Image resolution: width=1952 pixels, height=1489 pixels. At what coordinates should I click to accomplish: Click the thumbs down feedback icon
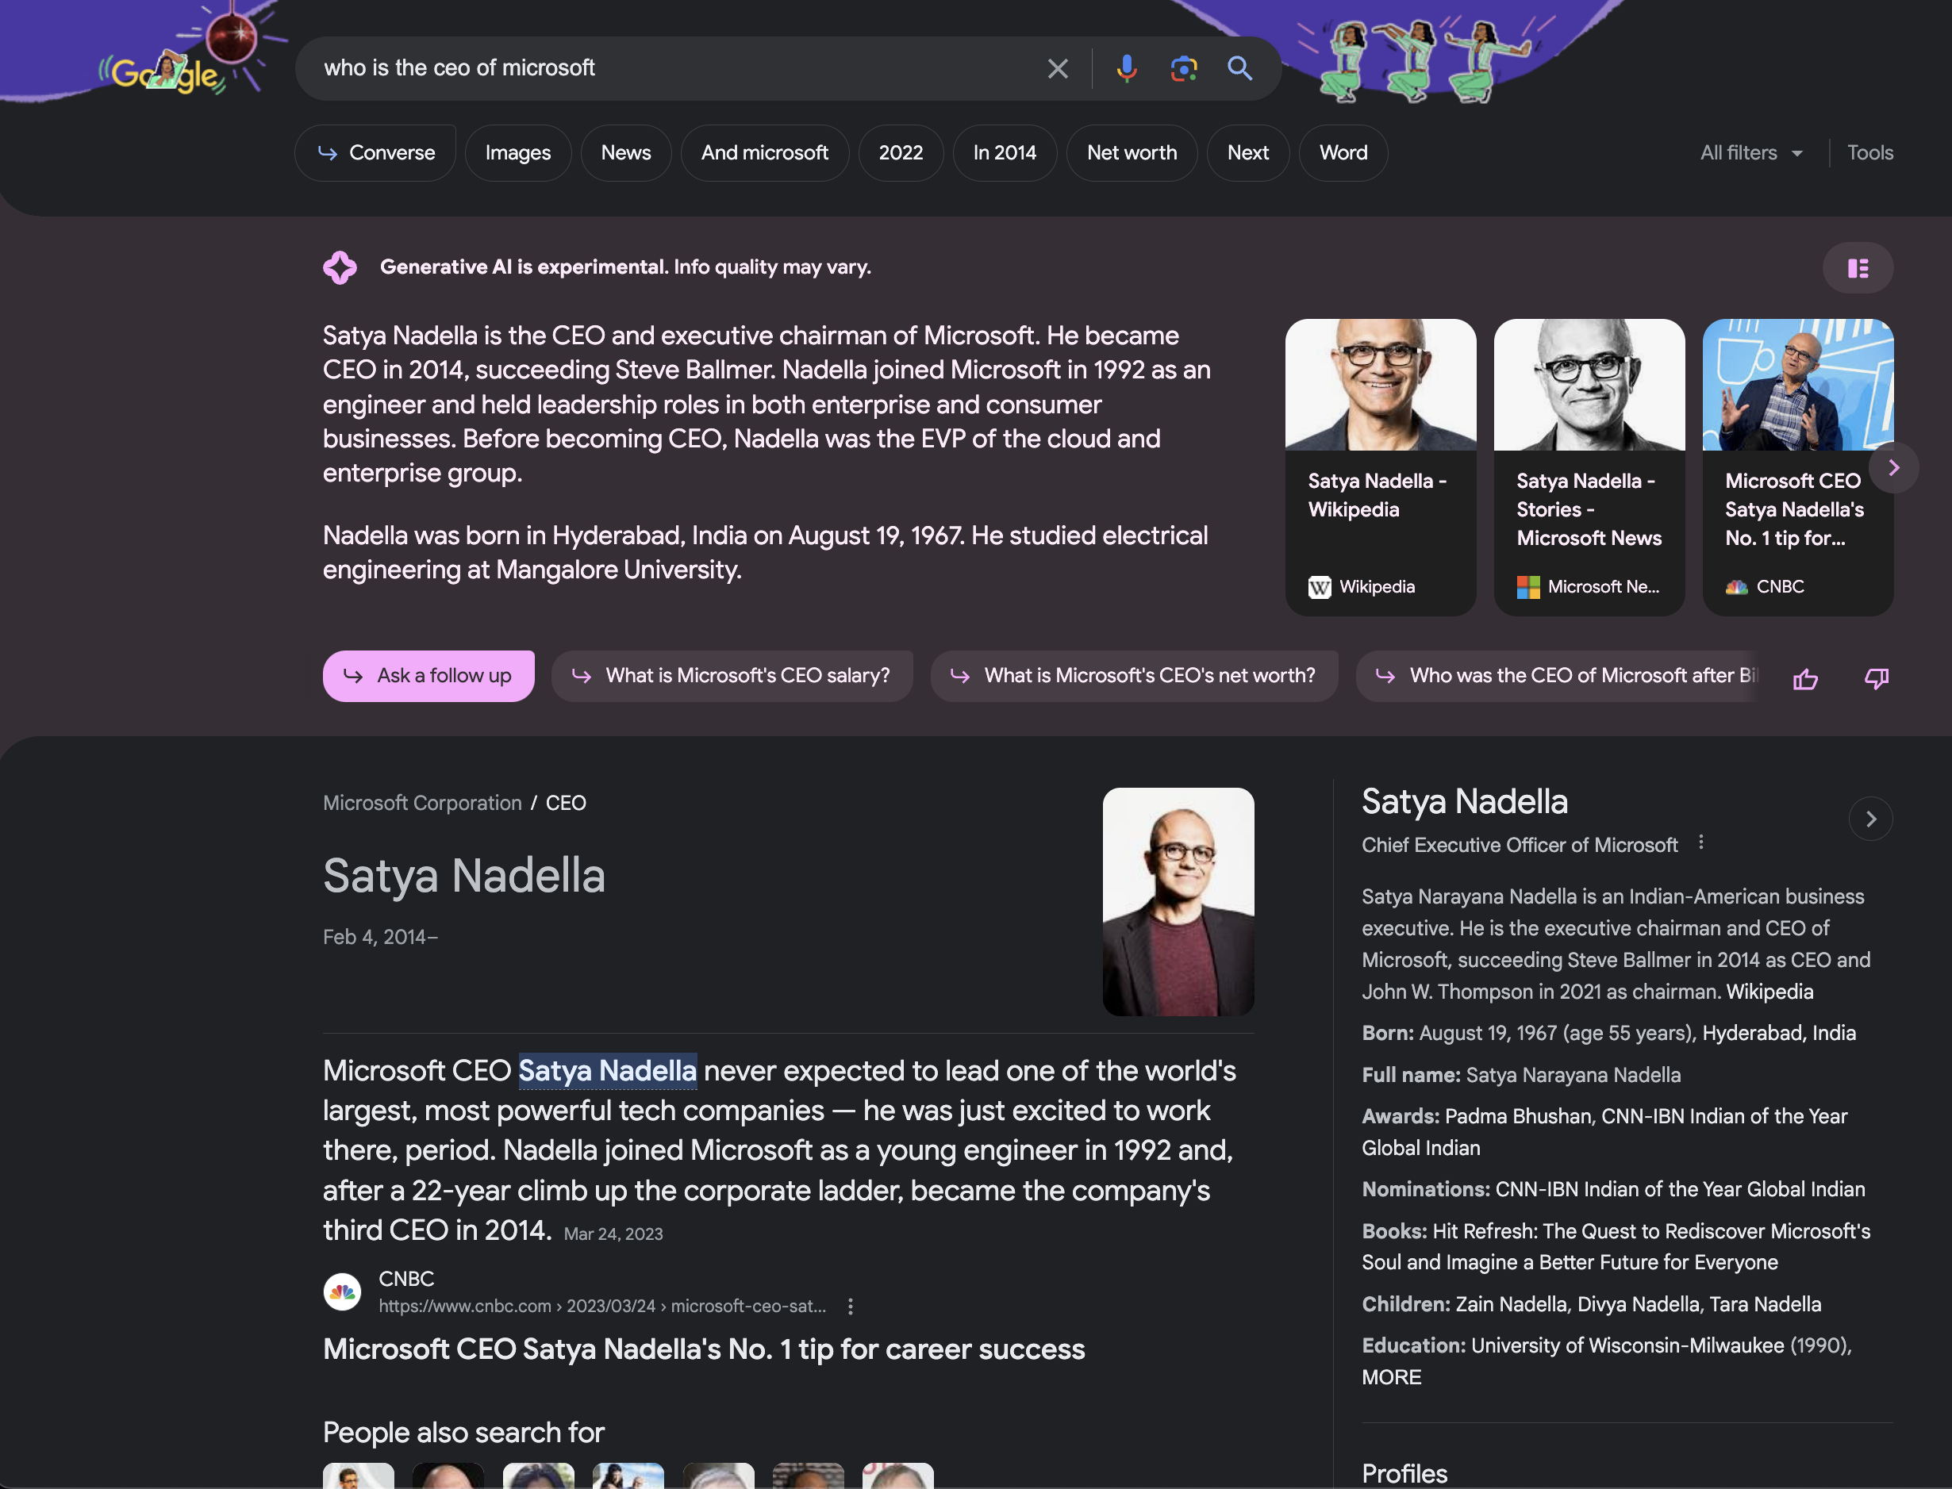pos(1875,676)
